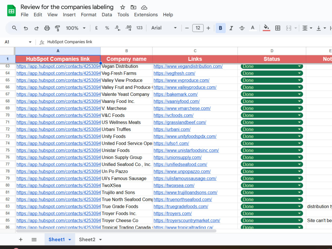Decrease decimal places
332x249 pixels.
(118, 28)
